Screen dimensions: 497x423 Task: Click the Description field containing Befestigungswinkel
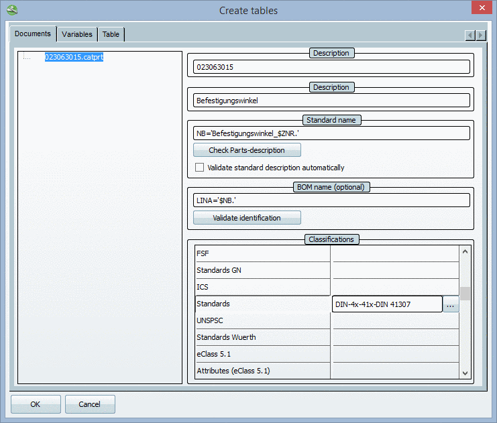tap(331, 101)
